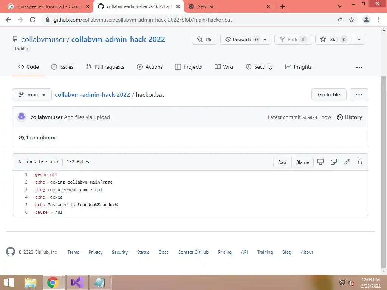Open commit hash a0a8a43
The height and width of the screenshot is (290, 387).
click(311, 117)
